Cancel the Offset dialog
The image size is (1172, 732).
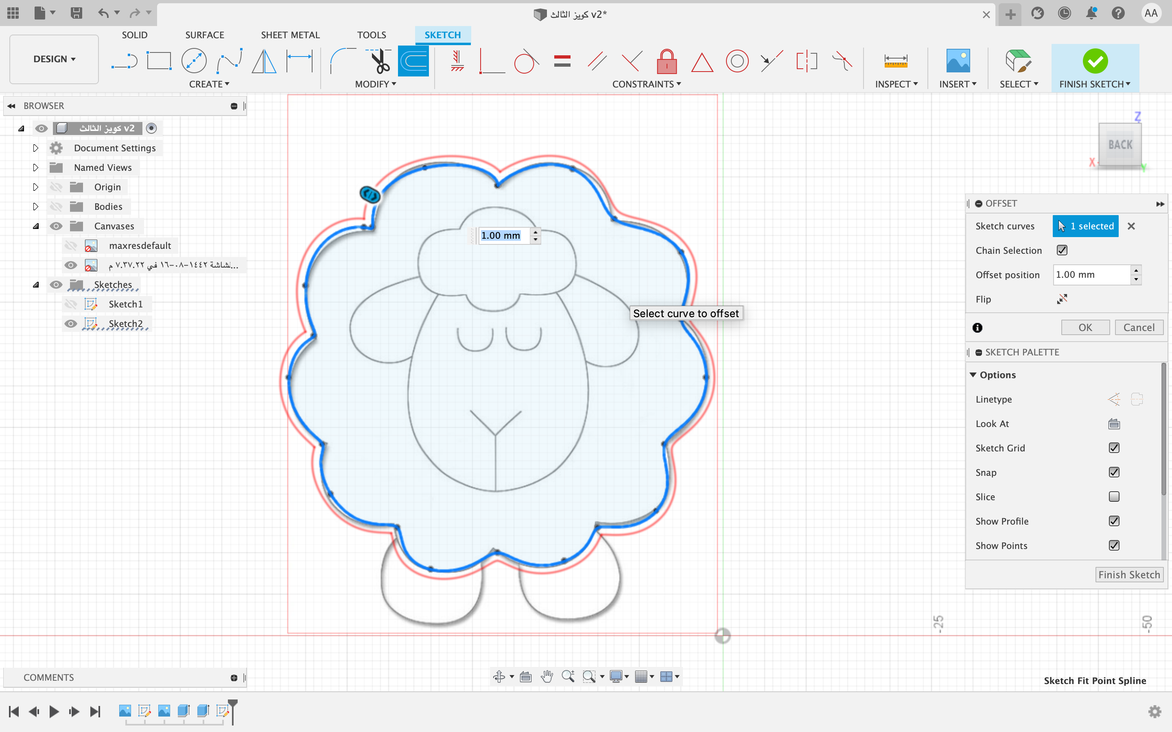click(x=1139, y=328)
